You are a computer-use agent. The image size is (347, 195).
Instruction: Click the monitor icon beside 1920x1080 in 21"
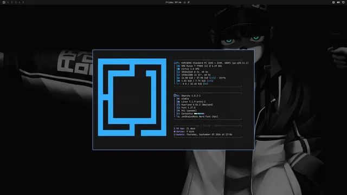pyautogui.click(x=178, y=75)
